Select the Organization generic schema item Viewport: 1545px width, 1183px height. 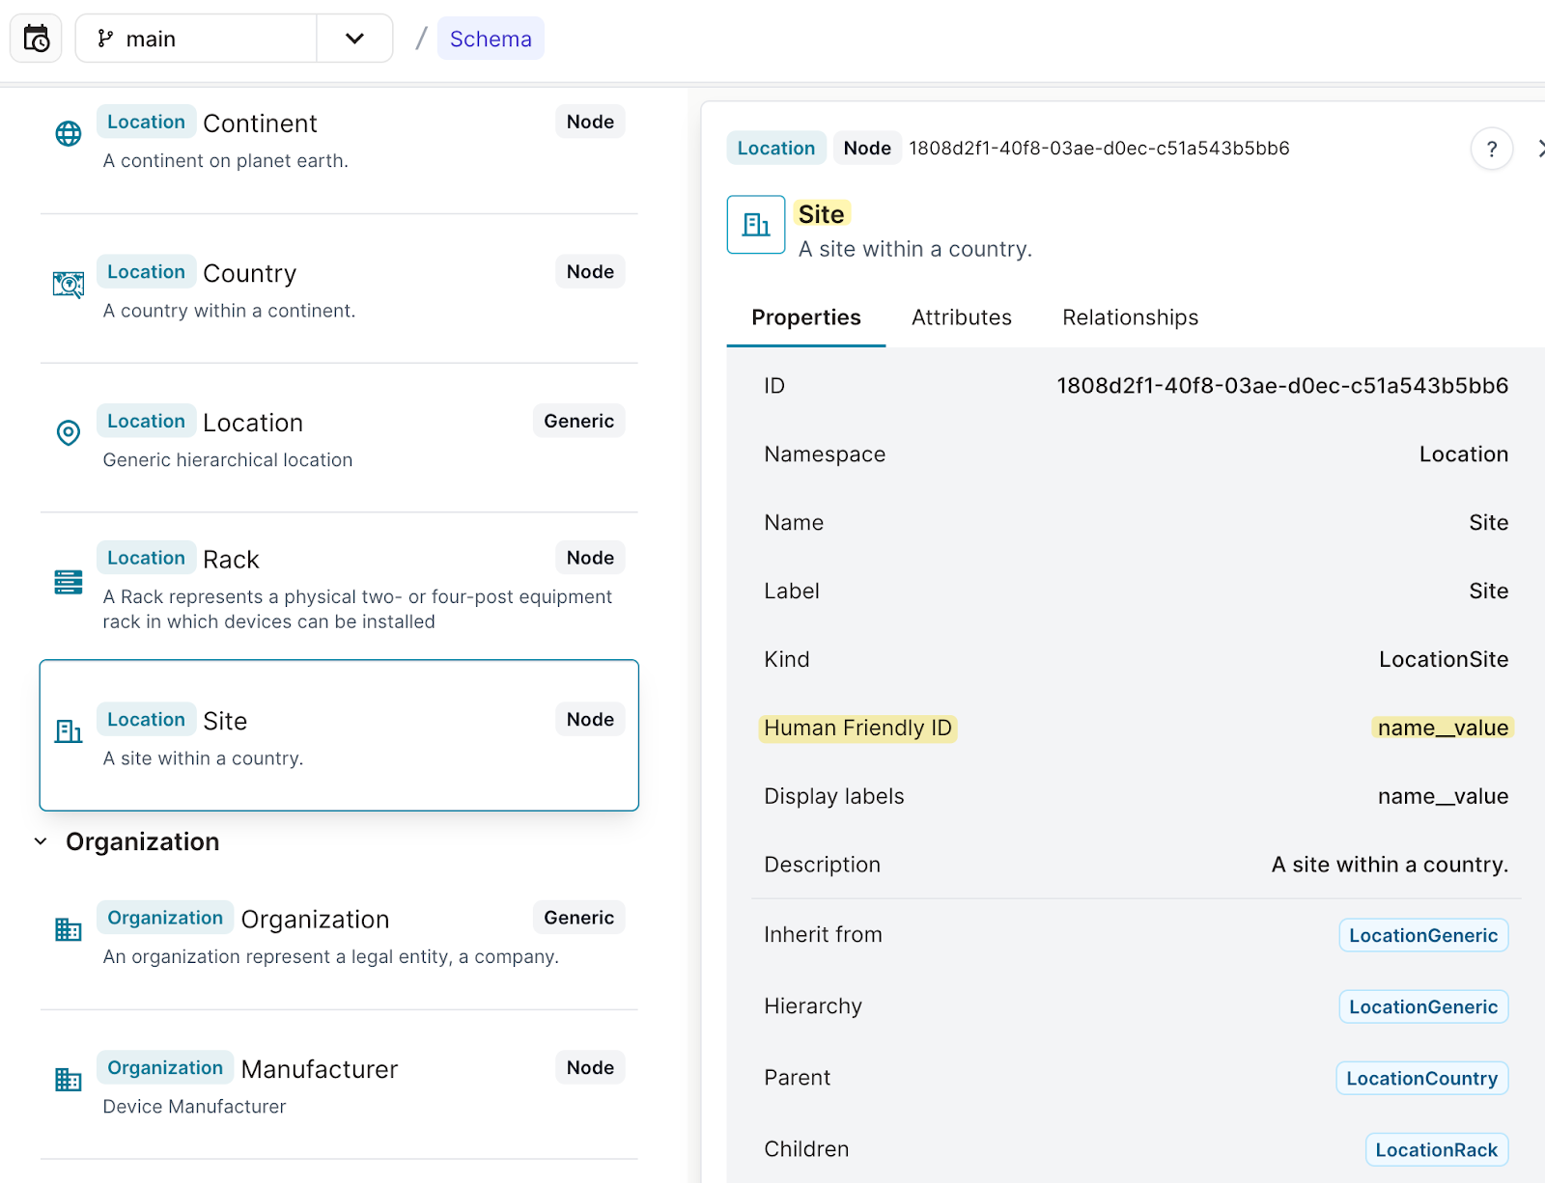(x=339, y=936)
